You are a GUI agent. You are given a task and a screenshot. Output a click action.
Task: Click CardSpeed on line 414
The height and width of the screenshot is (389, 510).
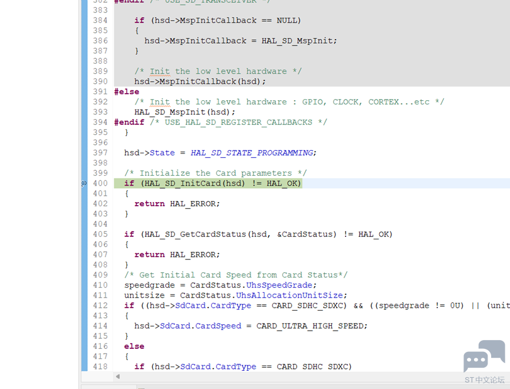[x=218, y=326]
